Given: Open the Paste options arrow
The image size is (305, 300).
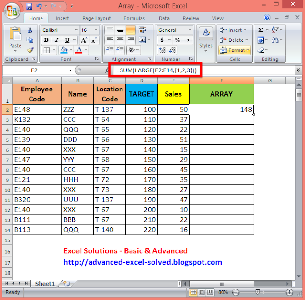Looking at the screenshot, I should click(15, 51).
